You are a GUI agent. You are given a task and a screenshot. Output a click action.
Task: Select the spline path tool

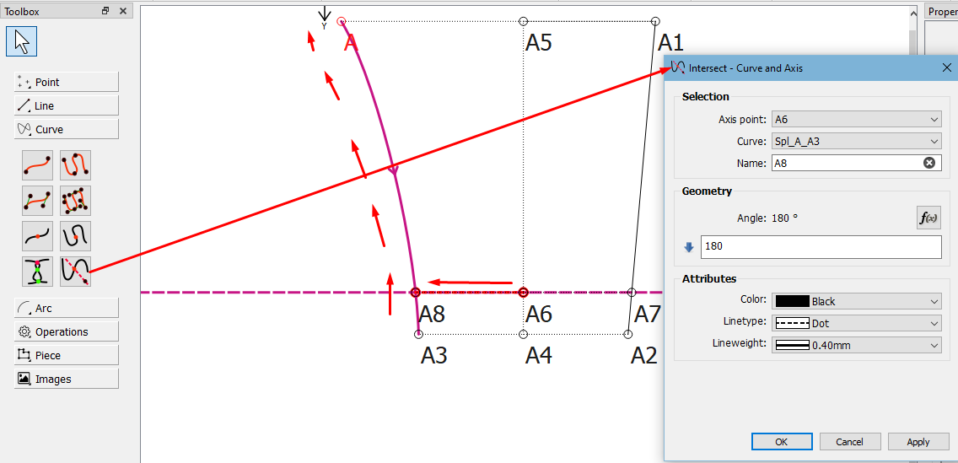(75, 165)
